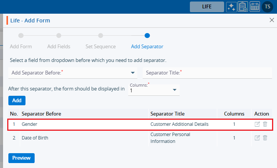The image size is (277, 168).
Task: Edit the Date of Birth separator row
Action: click(x=257, y=138)
